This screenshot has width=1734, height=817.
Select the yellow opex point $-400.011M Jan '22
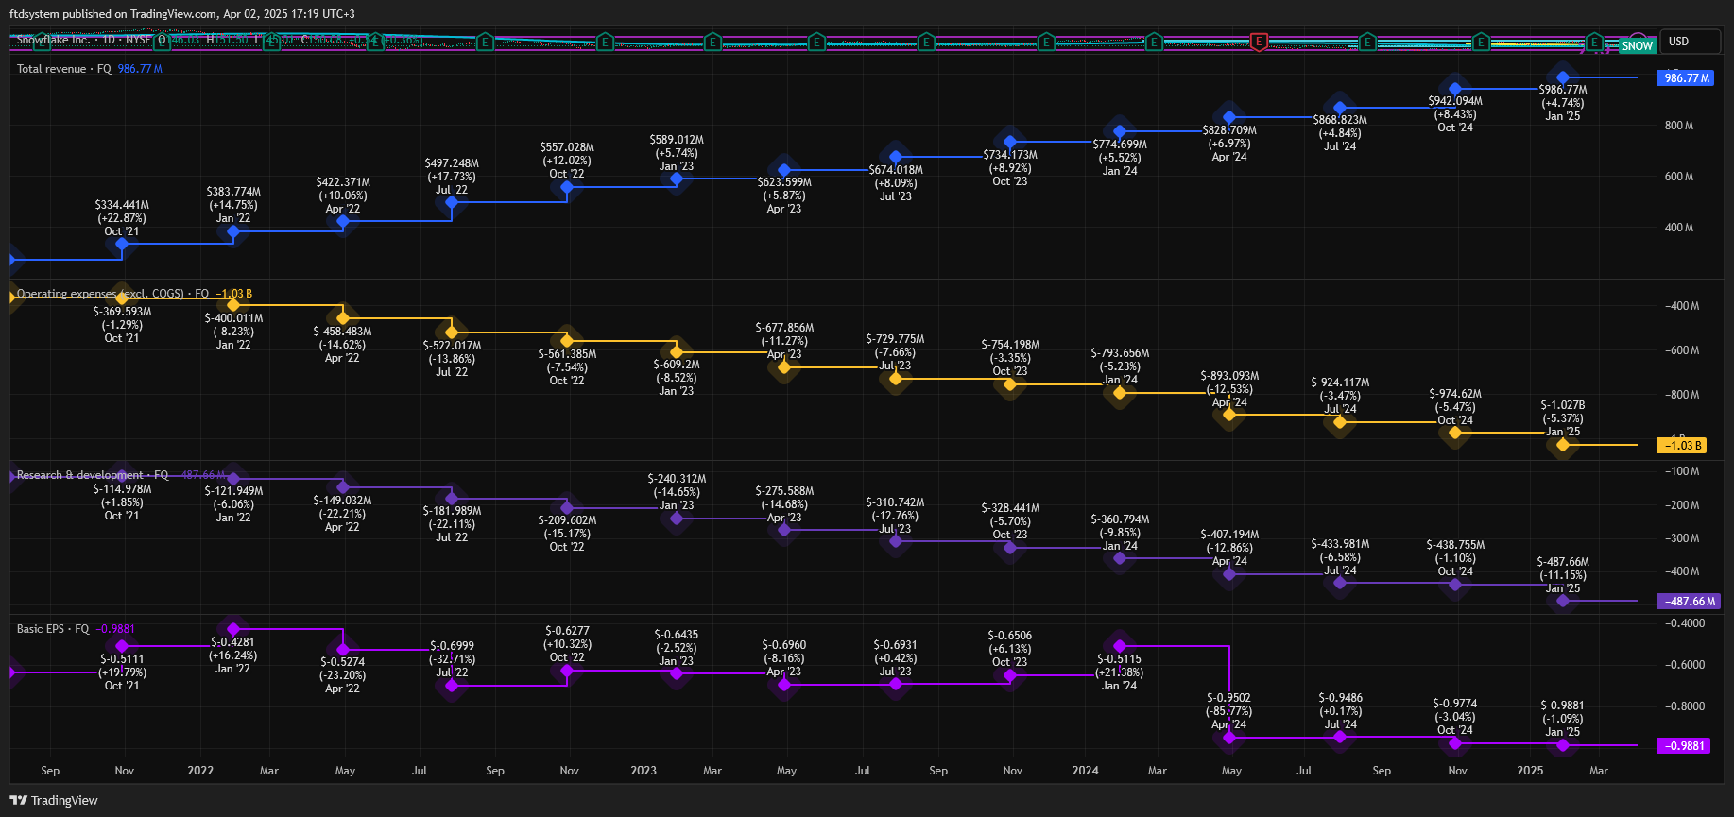pos(233,305)
